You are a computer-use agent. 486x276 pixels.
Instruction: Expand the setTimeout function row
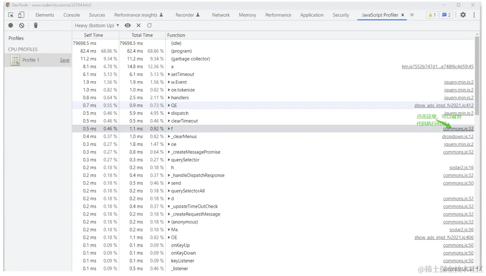tap(169, 74)
